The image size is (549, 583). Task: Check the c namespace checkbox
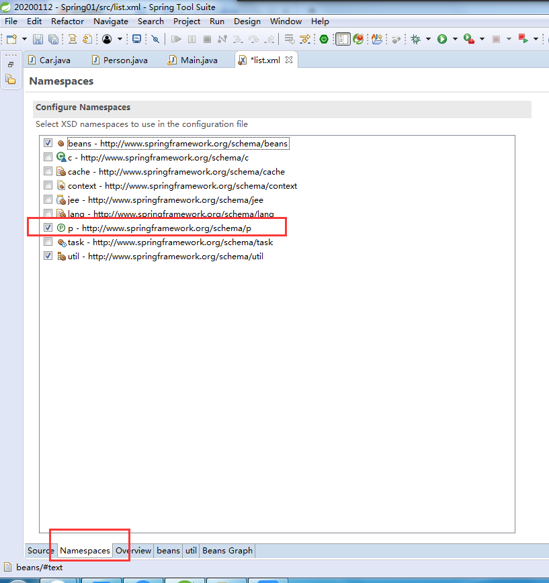coord(48,157)
